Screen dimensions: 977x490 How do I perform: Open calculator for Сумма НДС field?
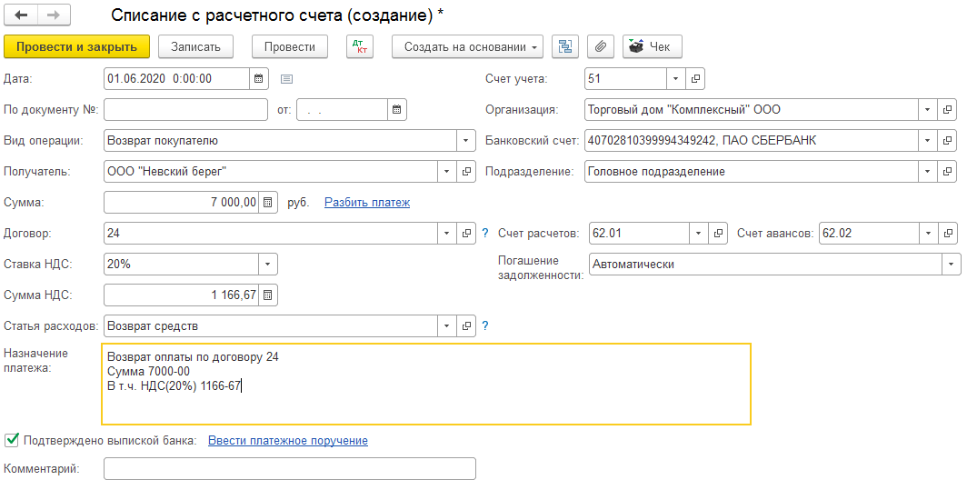coord(268,295)
